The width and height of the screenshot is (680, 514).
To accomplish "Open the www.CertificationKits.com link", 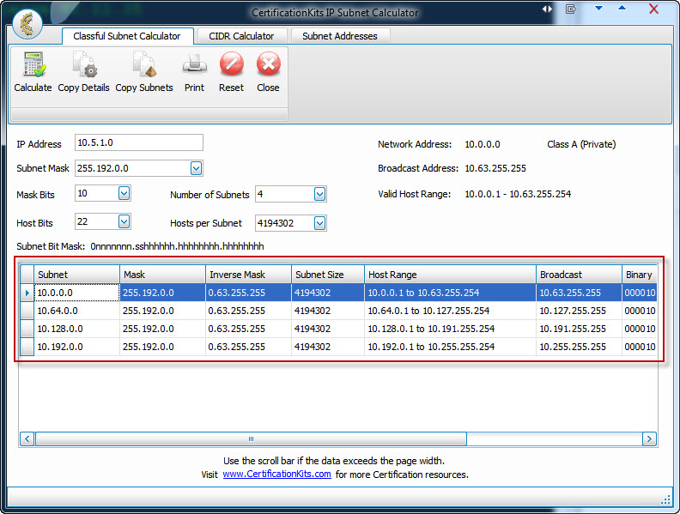I will point(276,475).
